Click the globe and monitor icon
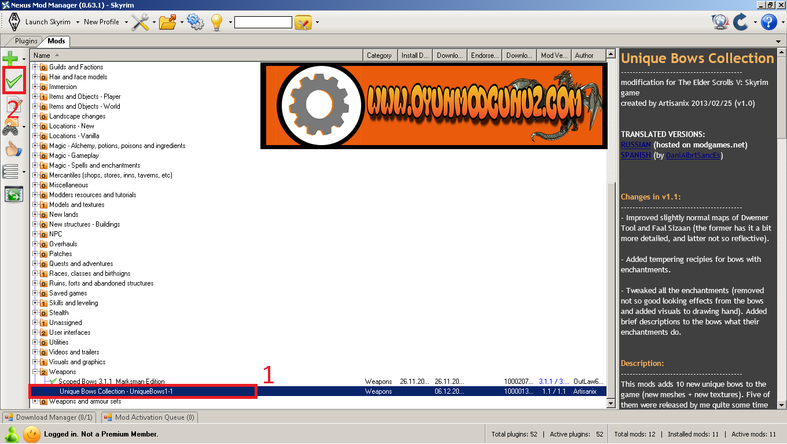This screenshot has height=444, width=787. [x=720, y=23]
